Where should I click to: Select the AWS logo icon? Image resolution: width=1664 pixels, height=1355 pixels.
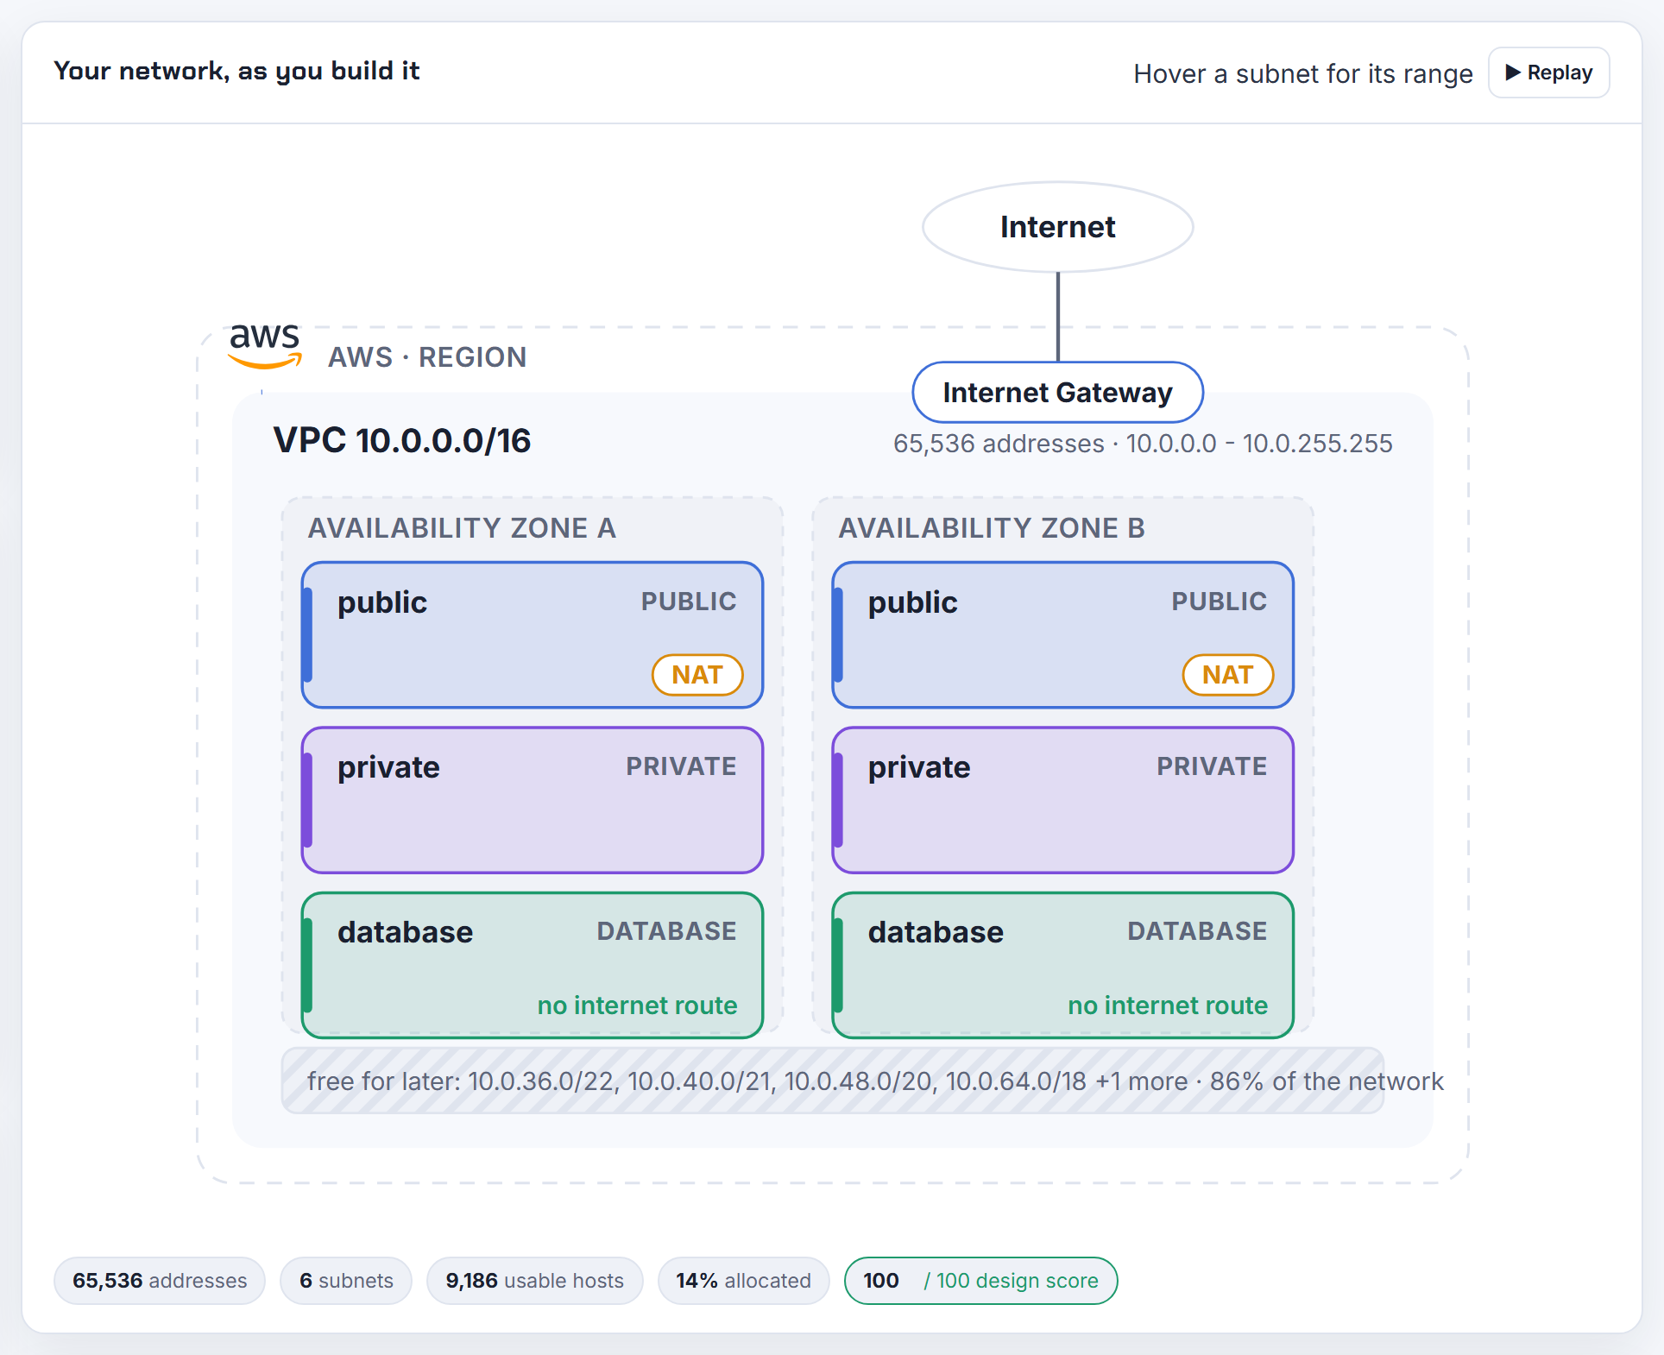point(265,346)
